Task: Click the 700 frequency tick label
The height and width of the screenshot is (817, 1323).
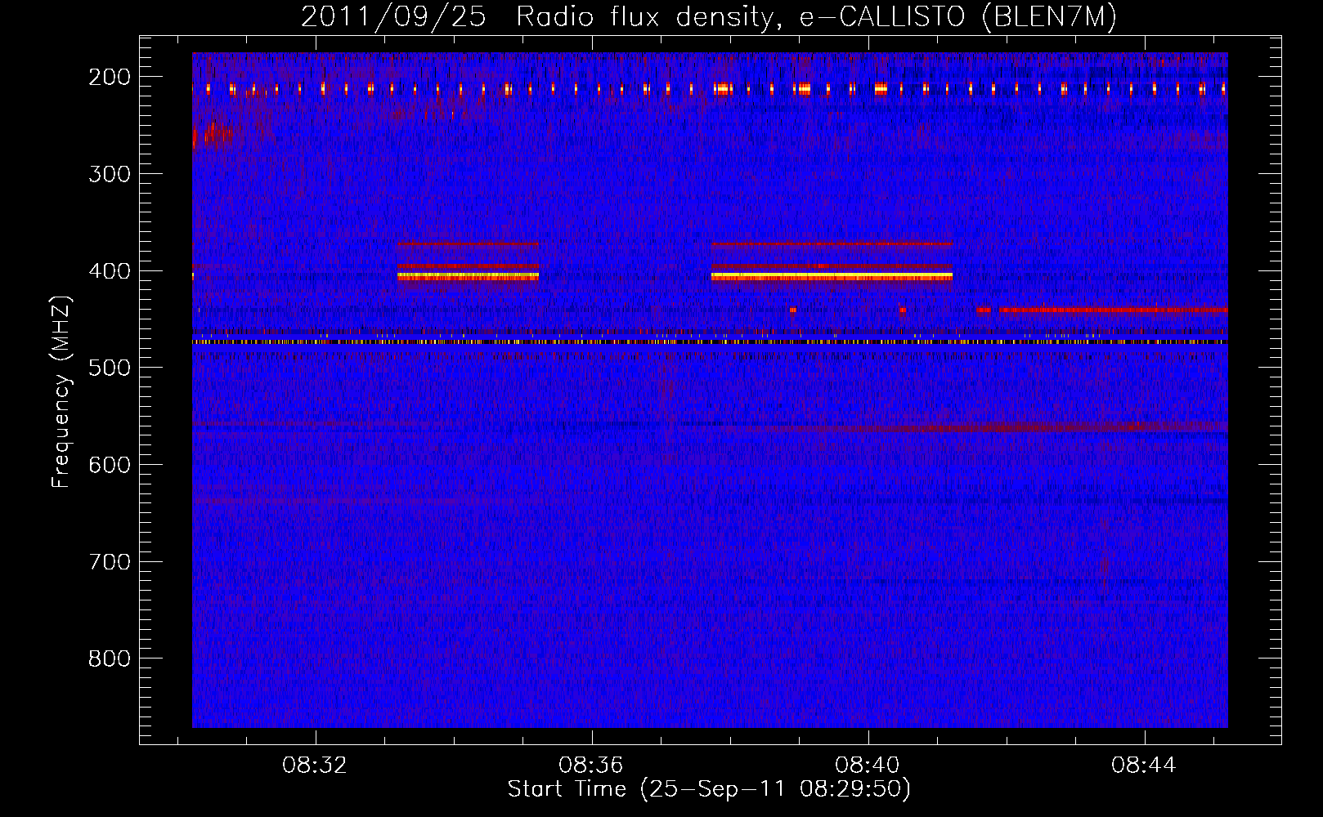Action: [109, 562]
